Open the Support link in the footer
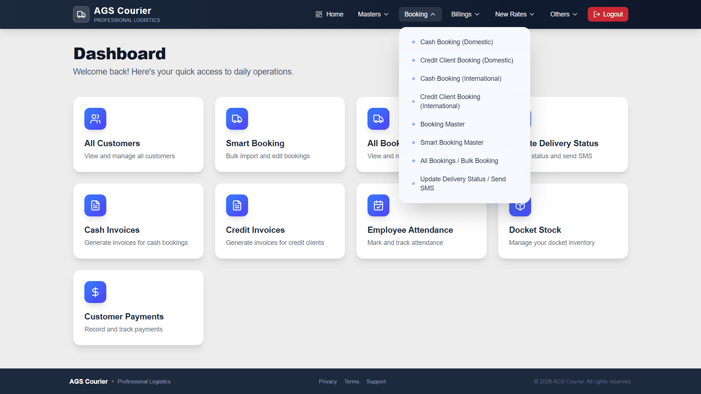This screenshot has width=701, height=394. 376,381
